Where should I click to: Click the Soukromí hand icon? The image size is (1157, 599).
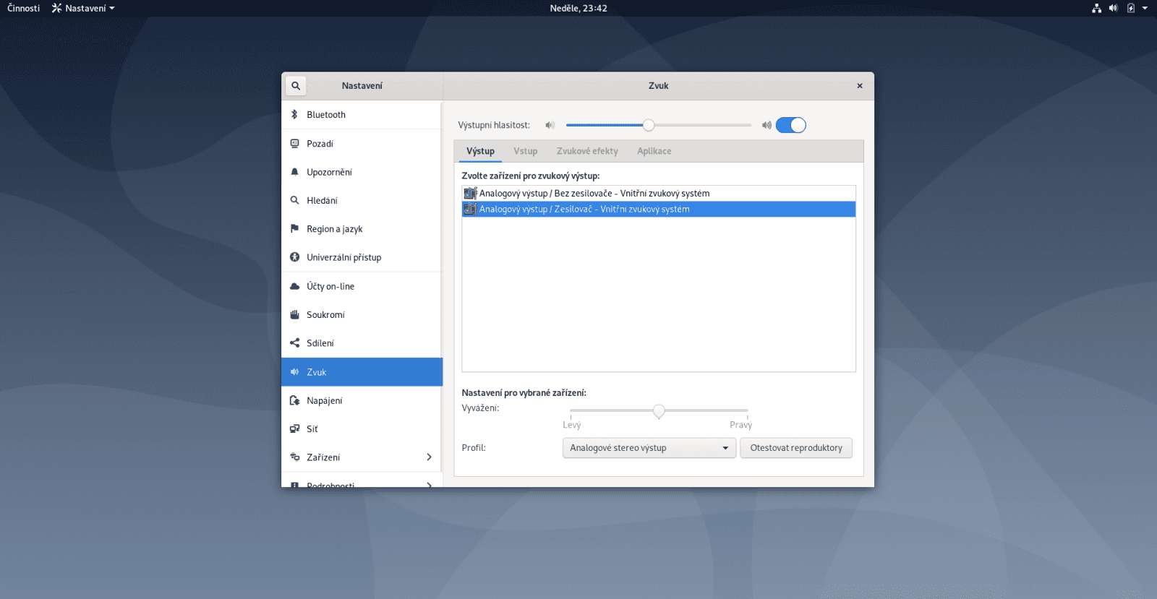[294, 314]
